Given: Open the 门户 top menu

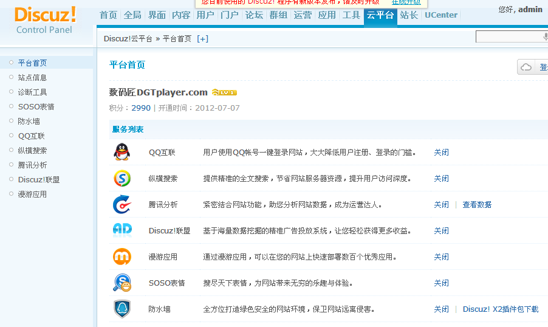Looking at the screenshot, I should [x=230, y=15].
